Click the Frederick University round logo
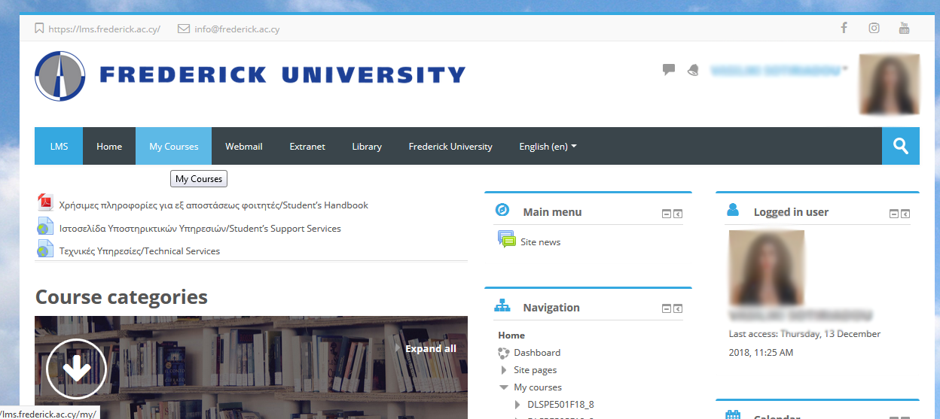 [60, 76]
